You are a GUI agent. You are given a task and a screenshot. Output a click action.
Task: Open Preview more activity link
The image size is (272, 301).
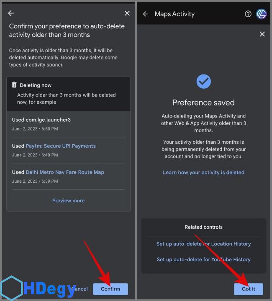(x=68, y=201)
